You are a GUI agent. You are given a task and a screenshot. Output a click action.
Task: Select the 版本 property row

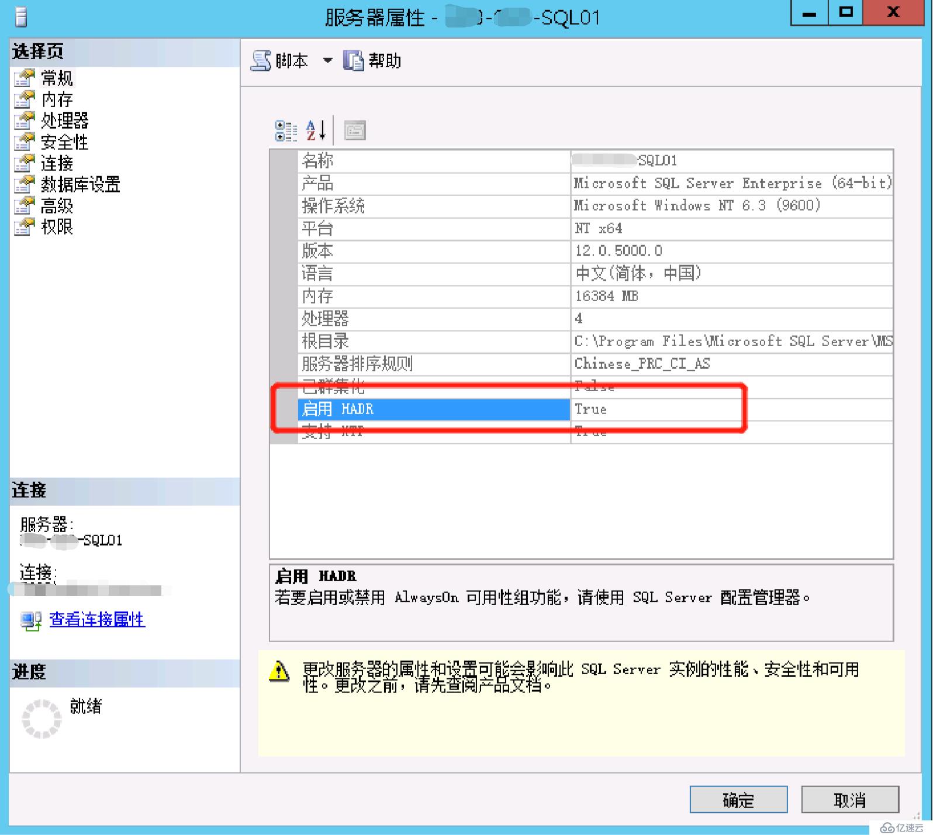(595, 251)
